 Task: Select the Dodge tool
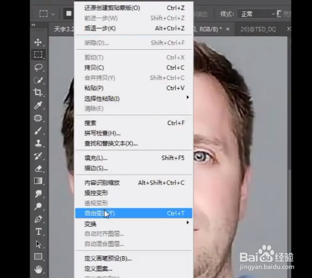(38, 206)
